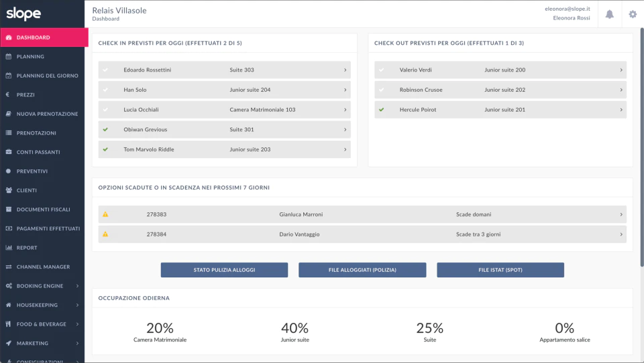Expand the Housekeeping submenu arrow

tap(77, 305)
